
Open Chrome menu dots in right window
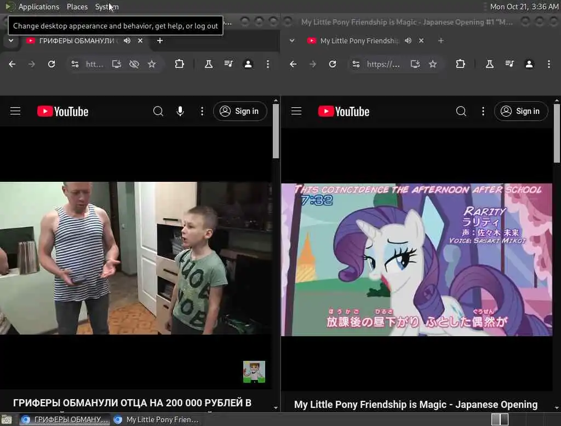click(x=549, y=64)
